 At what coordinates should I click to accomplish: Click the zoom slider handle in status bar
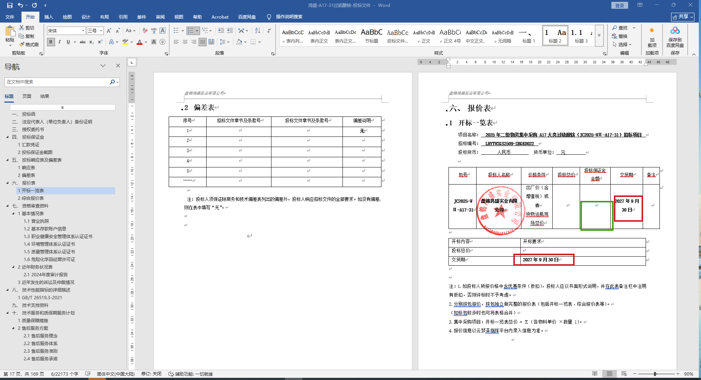[655, 374]
